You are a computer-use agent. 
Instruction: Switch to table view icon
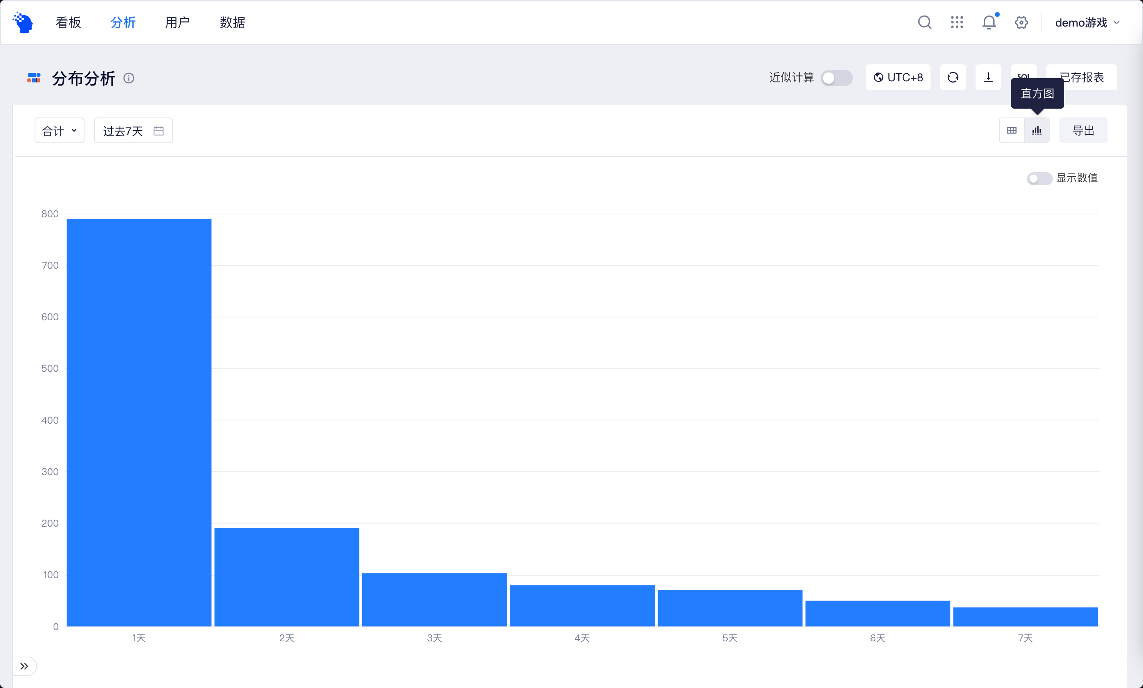(x=1011, y=131)
